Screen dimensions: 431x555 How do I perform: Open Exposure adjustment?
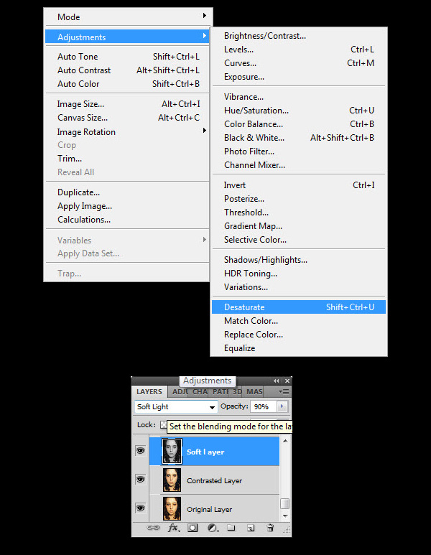[x=299, y=77]
